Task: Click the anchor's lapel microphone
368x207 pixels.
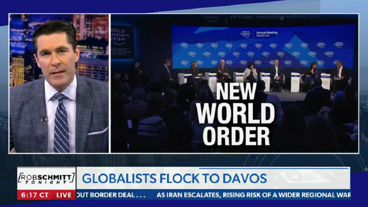Action: click(44, 119)
